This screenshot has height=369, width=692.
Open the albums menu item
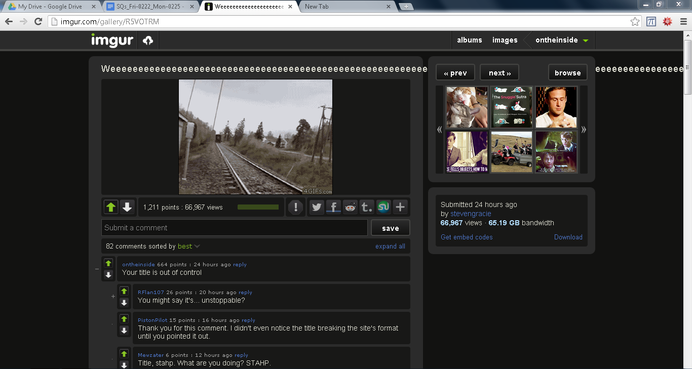(469, 40)
